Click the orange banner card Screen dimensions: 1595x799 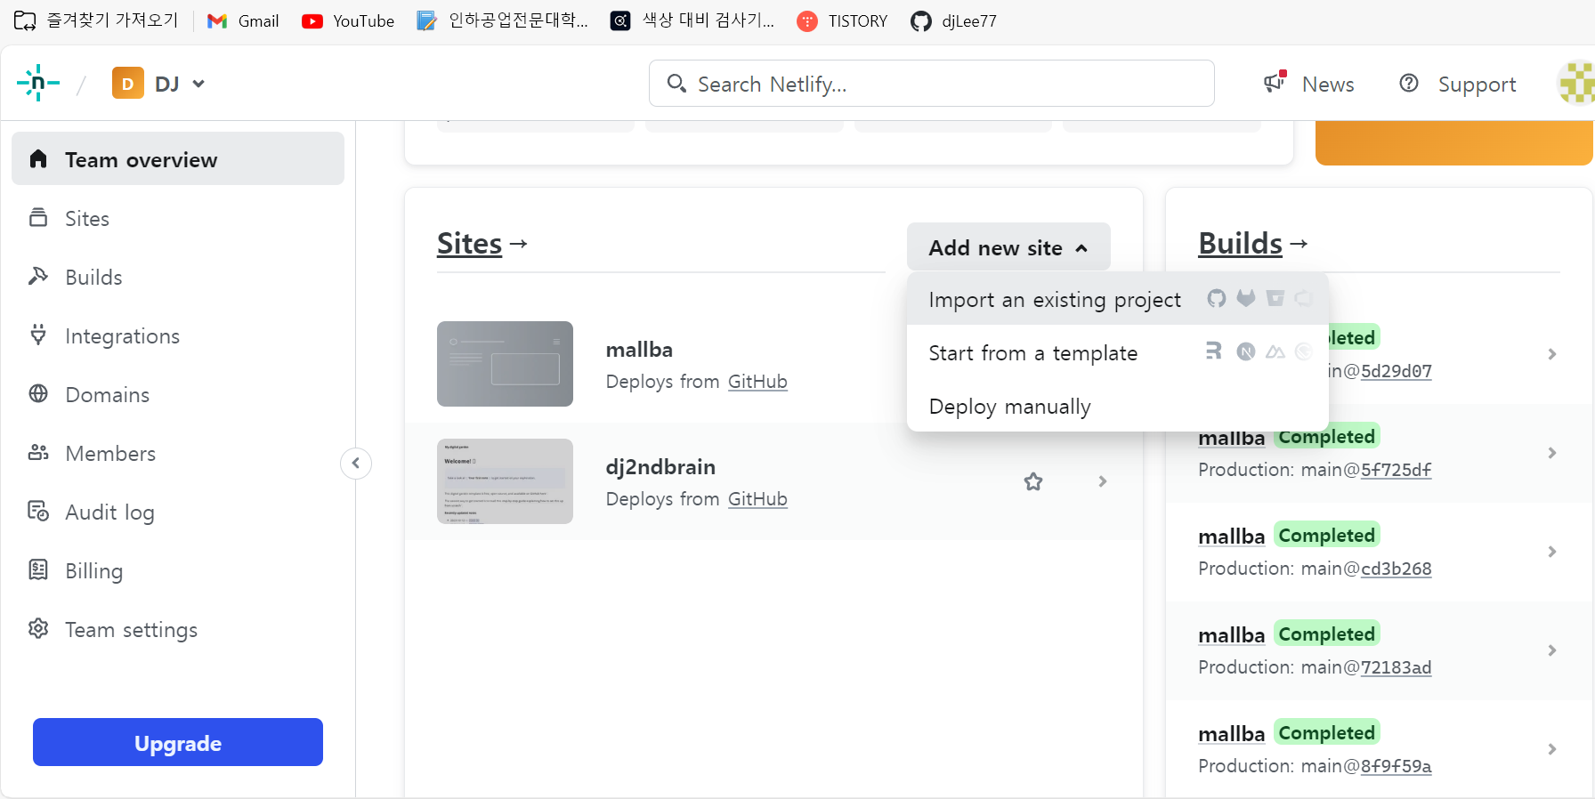pyautogui.click(x=1454, y=142)
